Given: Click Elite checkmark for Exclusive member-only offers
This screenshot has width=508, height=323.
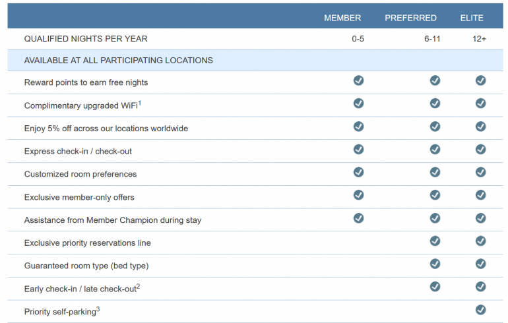Looking at the screenshot, I should (x=480, y=195).
